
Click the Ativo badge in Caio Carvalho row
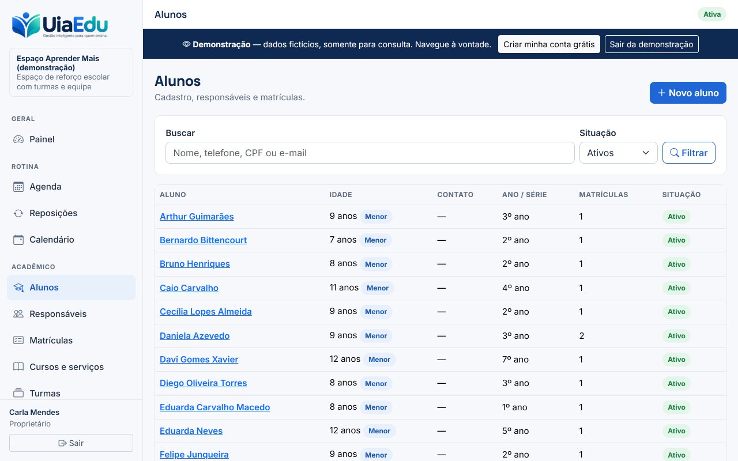(676, 288)
